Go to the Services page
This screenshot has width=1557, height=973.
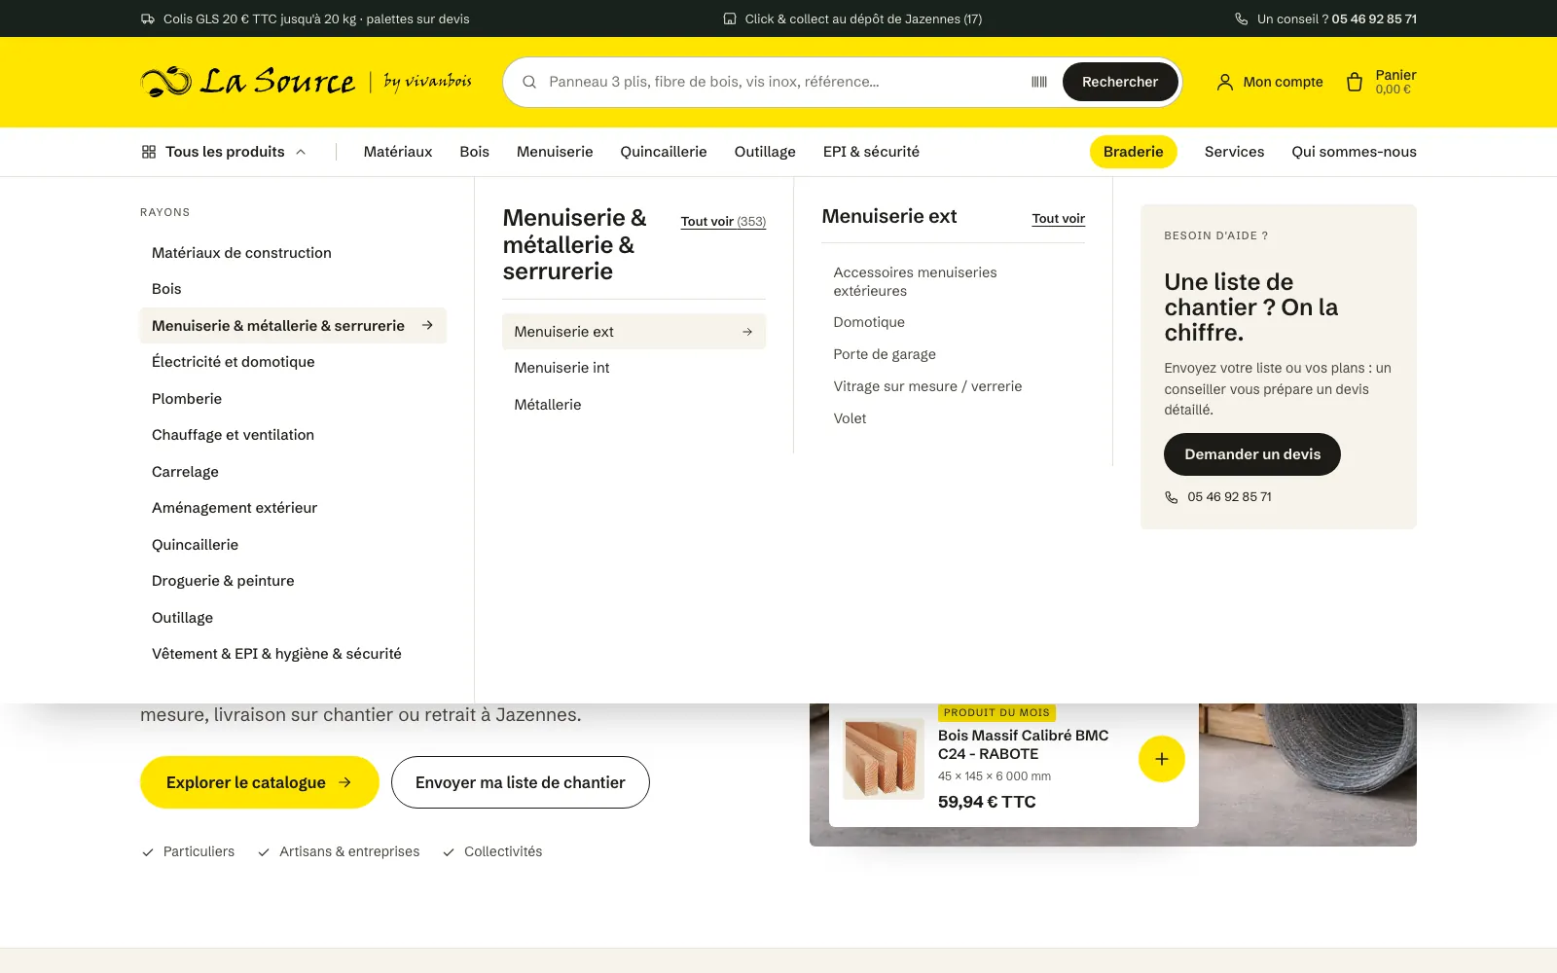click(1235, 152)
